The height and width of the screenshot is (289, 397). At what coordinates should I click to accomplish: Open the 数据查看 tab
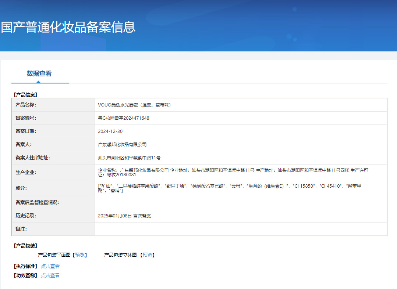tap(39, 73)
